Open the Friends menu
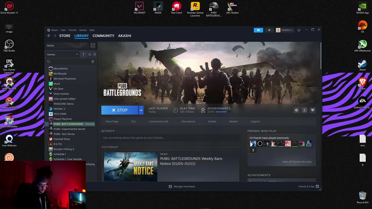The width and height of the screenshot is (372, 209). click(72, 30)
